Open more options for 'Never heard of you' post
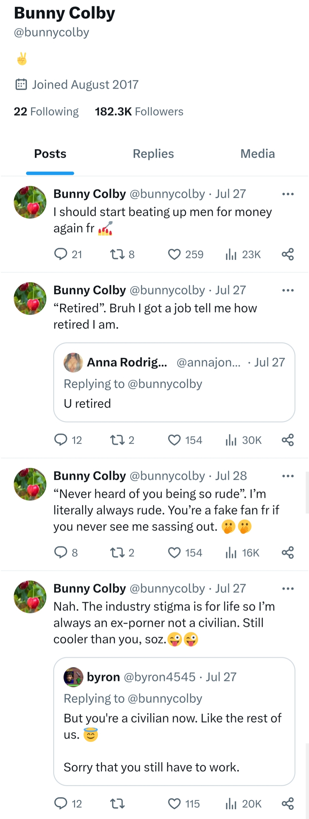Screen dimensions: 309x819 tap(288, 476)
